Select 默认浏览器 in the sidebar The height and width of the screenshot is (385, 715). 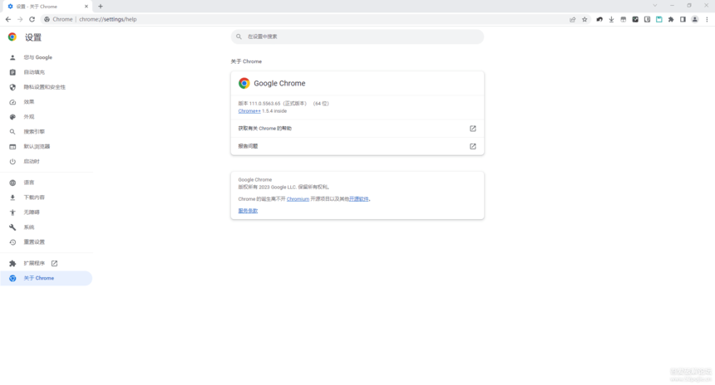coord(46,147)
